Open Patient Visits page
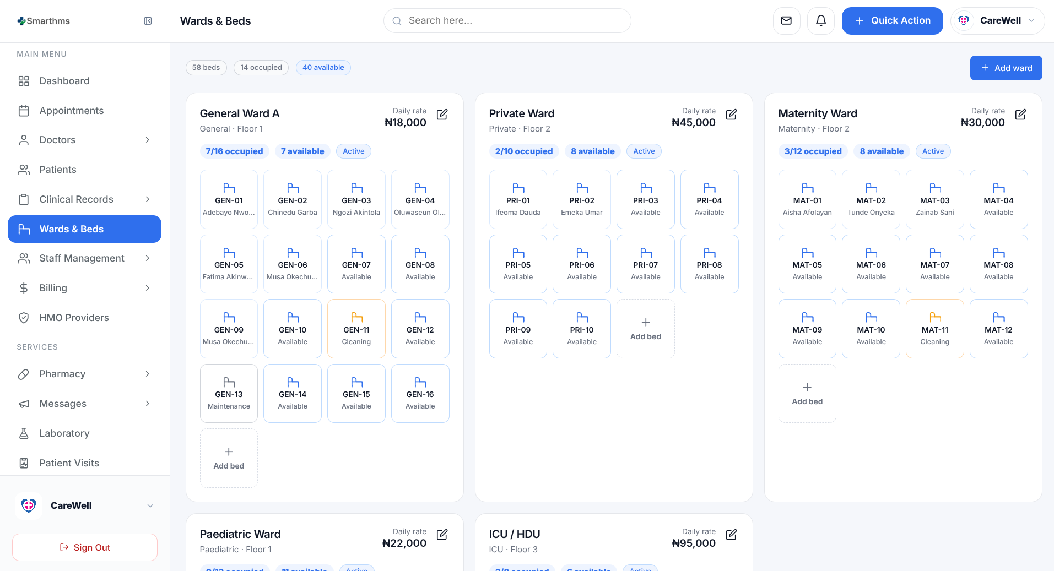Viewport: 1054px width, 571px height. point(85,463)
